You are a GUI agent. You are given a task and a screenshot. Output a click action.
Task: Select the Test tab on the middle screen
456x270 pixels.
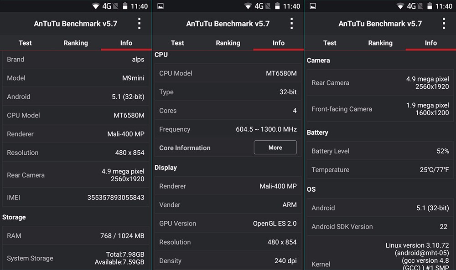(177, 43)
